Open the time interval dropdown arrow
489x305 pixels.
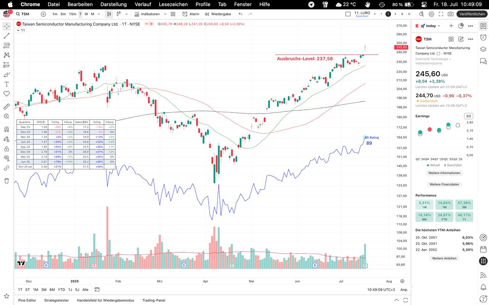99,14
